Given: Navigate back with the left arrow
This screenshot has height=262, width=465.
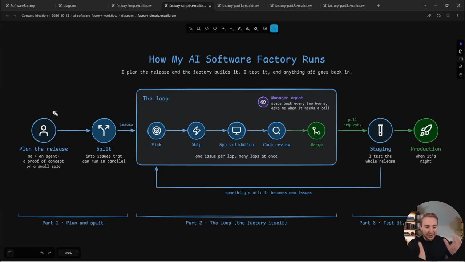Looking at the screenshot, I should (x=7, y=16).
